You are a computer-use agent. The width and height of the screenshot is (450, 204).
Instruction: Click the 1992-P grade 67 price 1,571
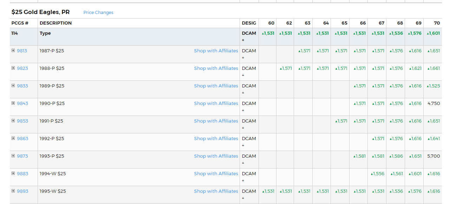click(378, 138)
